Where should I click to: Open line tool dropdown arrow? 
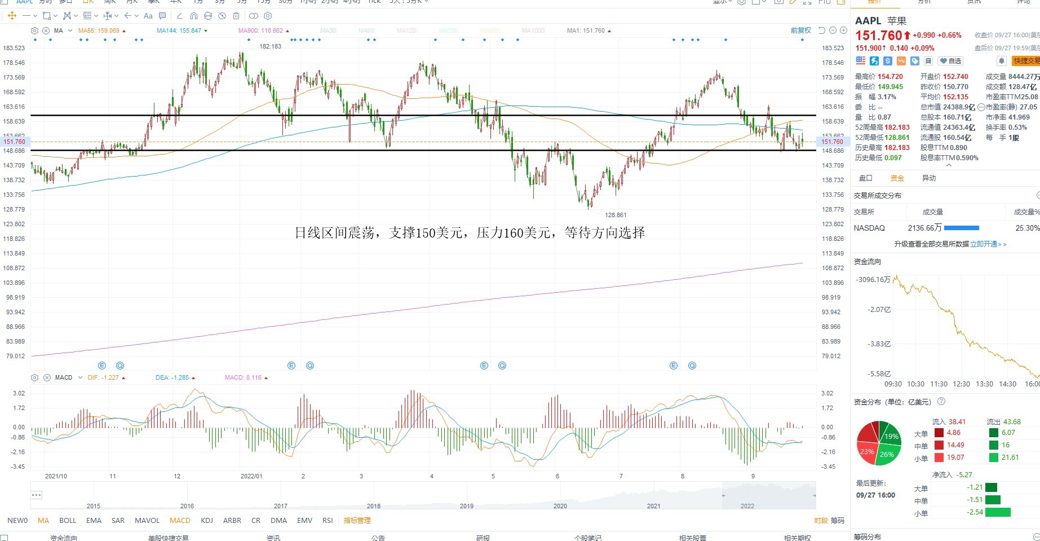pos(35,16)
